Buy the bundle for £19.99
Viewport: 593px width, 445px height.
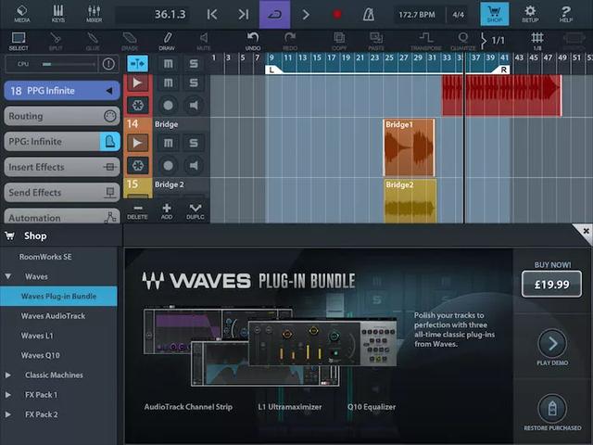pos(551,285)
